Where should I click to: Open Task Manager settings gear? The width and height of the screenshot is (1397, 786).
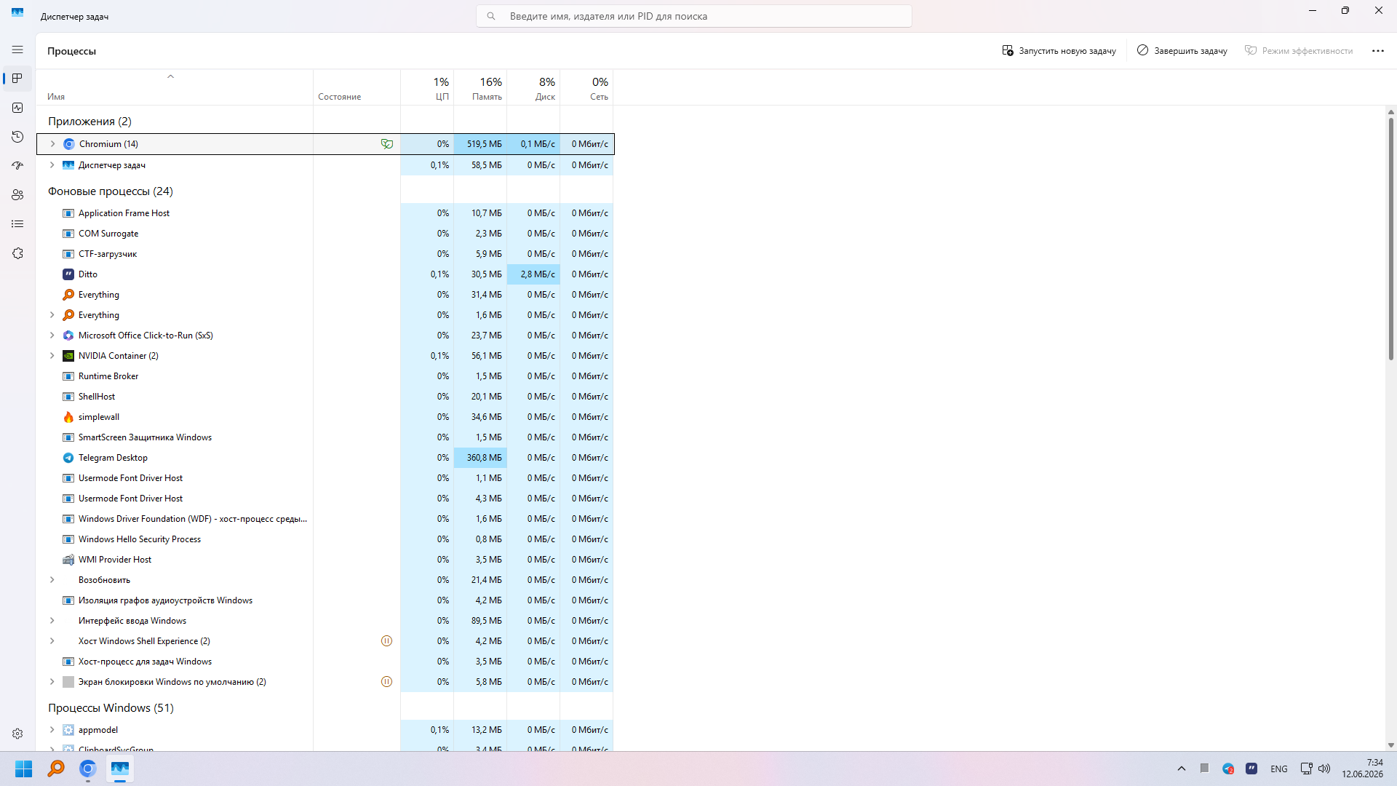click(17, 734)
